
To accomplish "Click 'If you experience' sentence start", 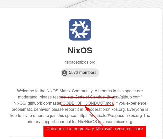I will click(131, 103).
